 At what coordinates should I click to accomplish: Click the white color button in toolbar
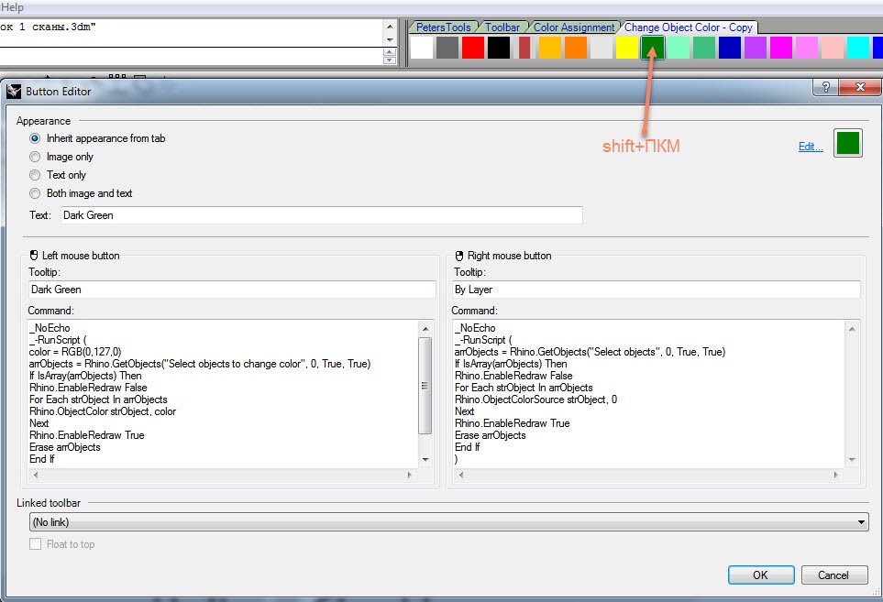pos(421,48)
